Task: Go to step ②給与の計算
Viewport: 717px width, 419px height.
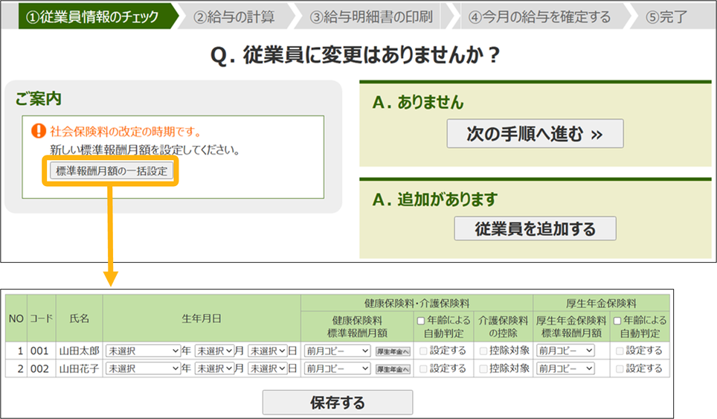Action: (234, 16)
